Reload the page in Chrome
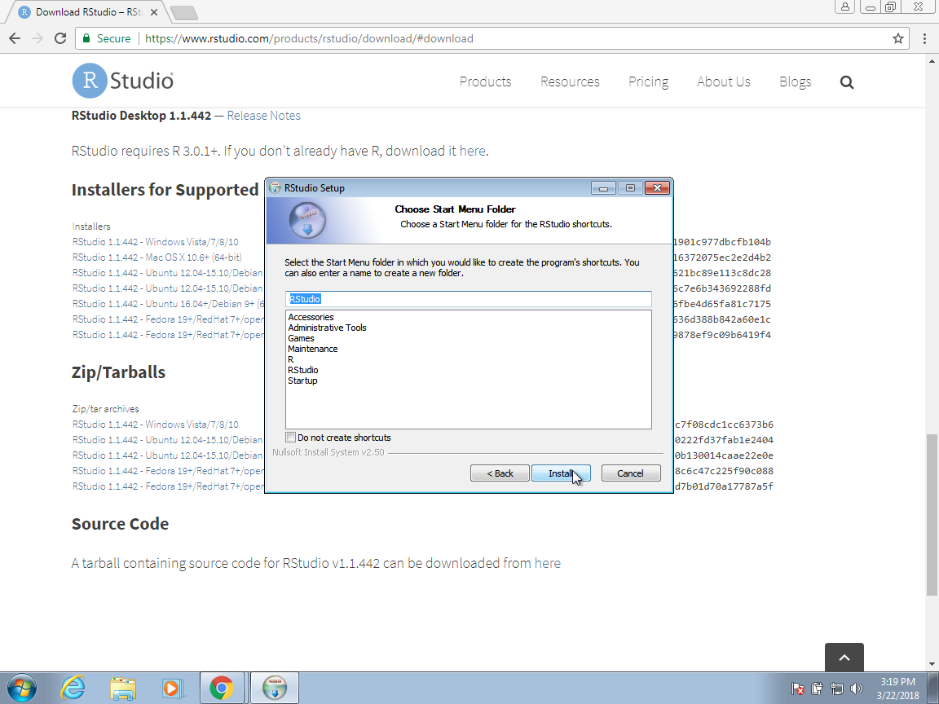Image resolution: width=939 pixels, height=704 pixels. [x=60, y=38]
